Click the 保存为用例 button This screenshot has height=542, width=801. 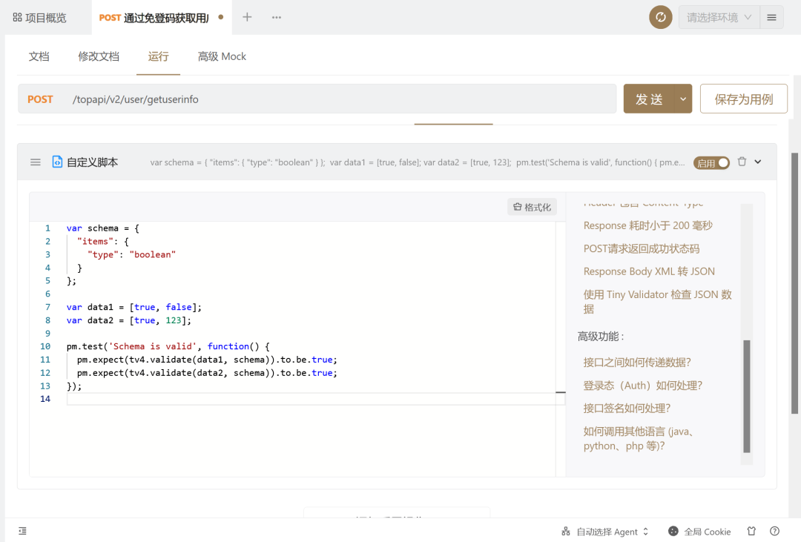(x=743, y=98)
